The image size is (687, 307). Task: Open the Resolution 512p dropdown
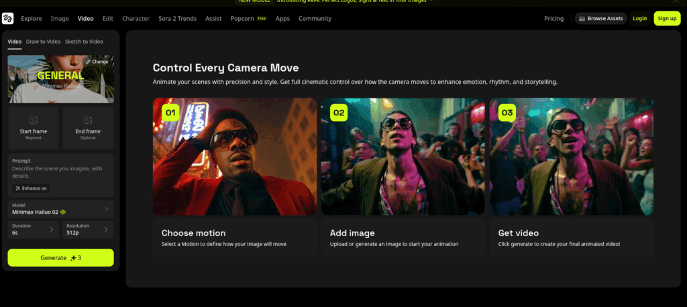pos(88,230)
